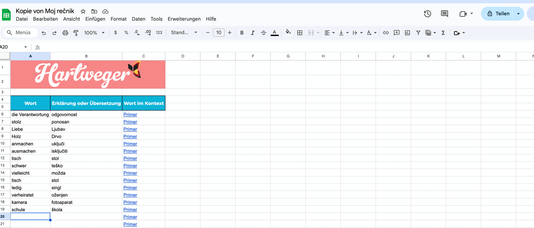Open the borders tool icon

[300, 33]
